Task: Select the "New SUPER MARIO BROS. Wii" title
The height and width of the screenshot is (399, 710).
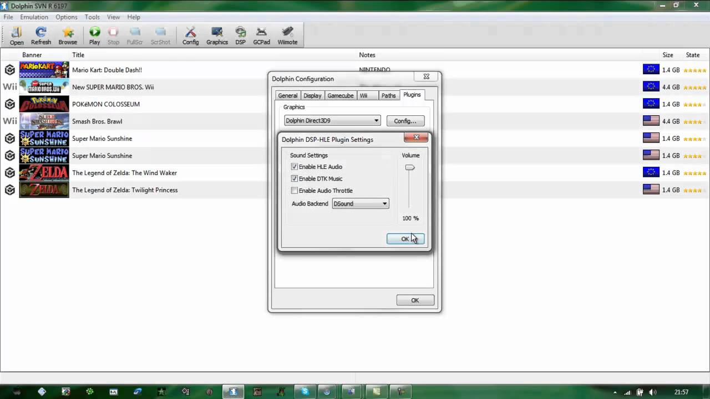Action: [113, 87]
